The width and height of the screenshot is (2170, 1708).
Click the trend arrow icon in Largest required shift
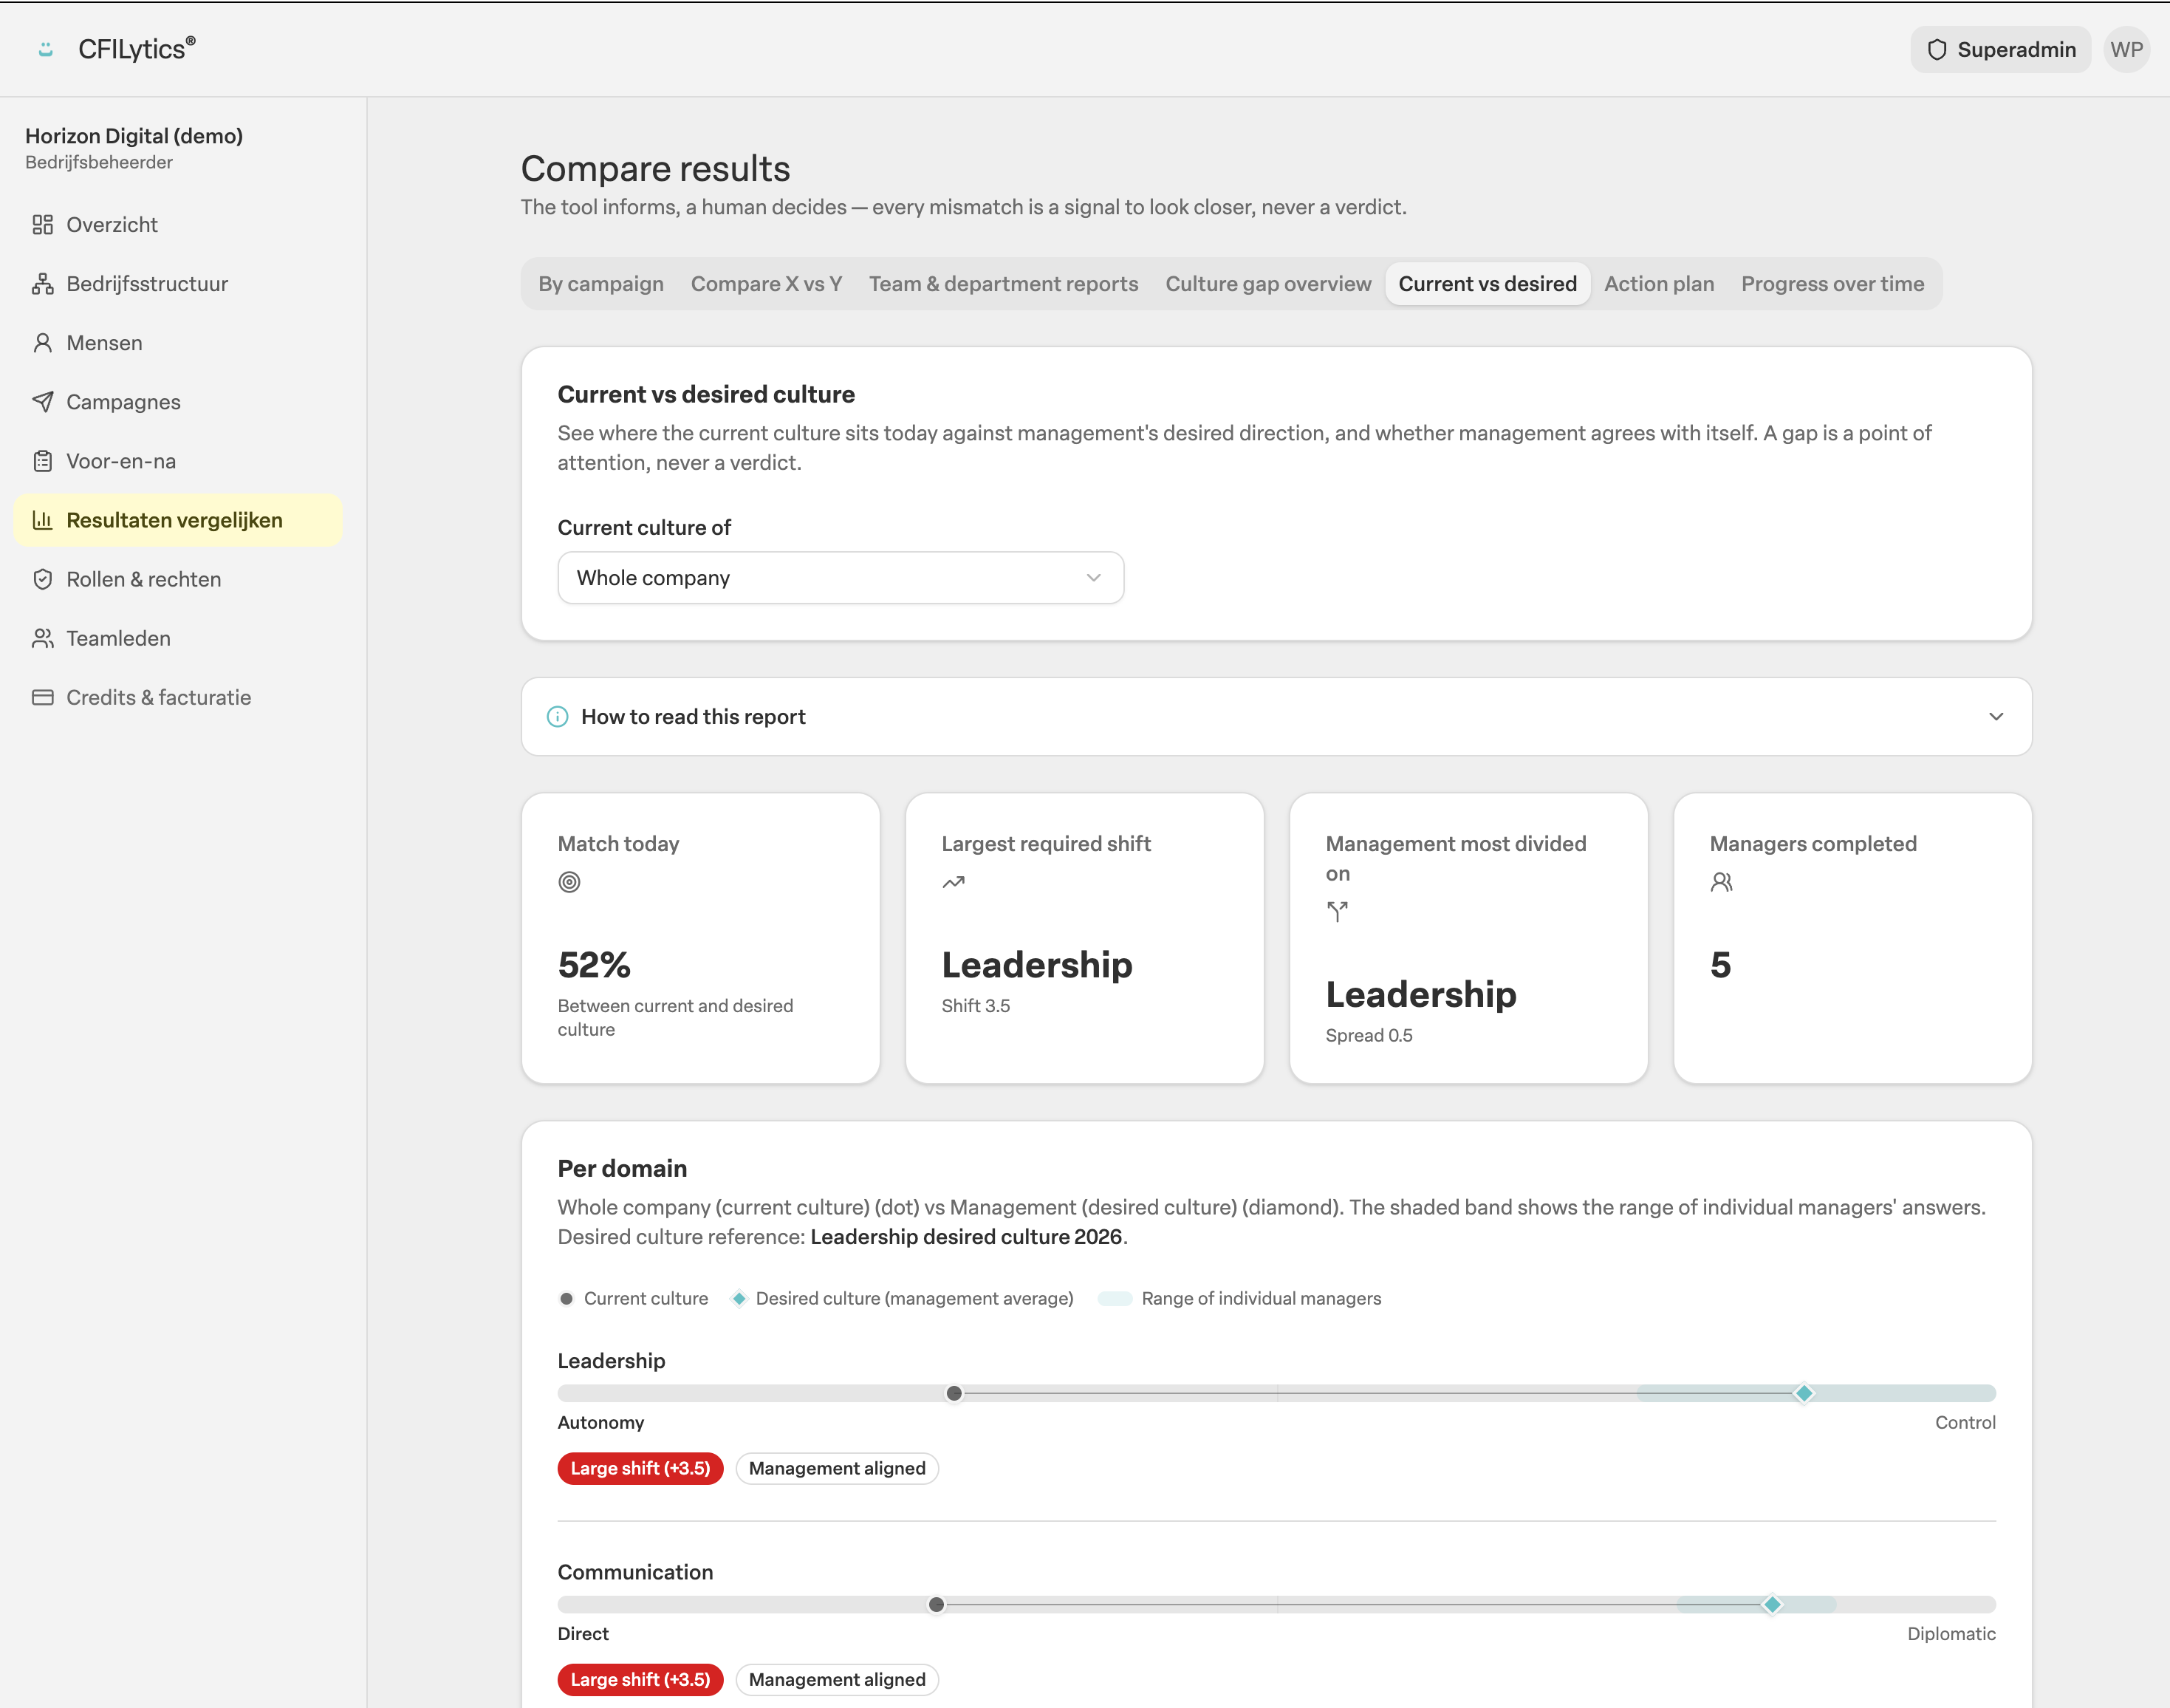tap(954, 881)
